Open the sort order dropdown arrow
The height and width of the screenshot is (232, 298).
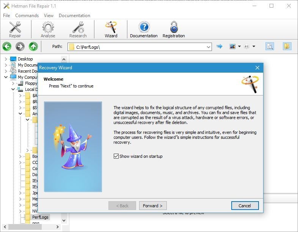point(254,46)
